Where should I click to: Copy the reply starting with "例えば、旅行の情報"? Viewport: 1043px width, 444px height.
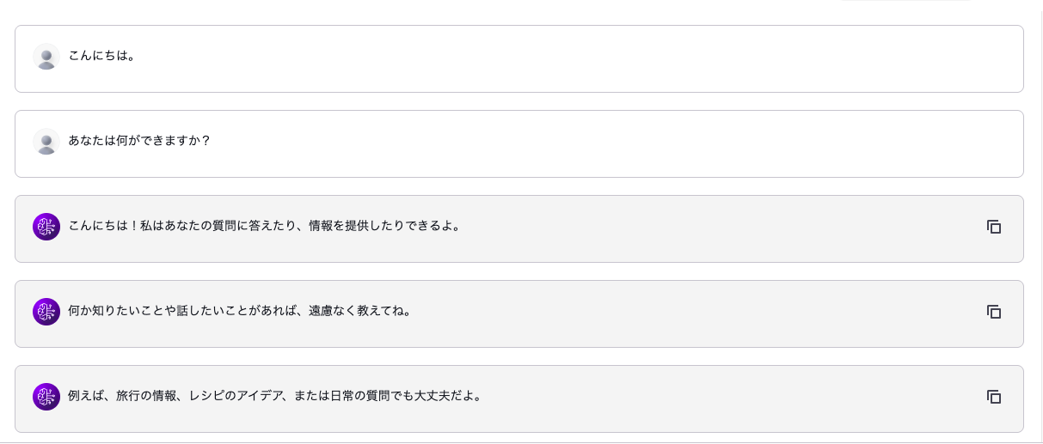(x=994, y=397)
